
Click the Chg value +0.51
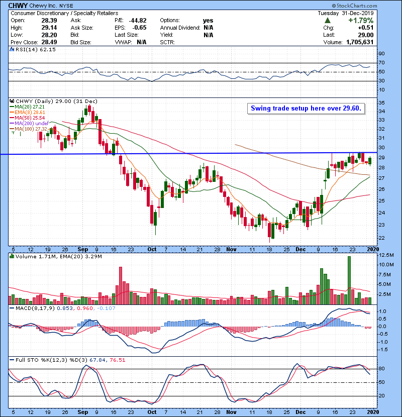(365, 28)
